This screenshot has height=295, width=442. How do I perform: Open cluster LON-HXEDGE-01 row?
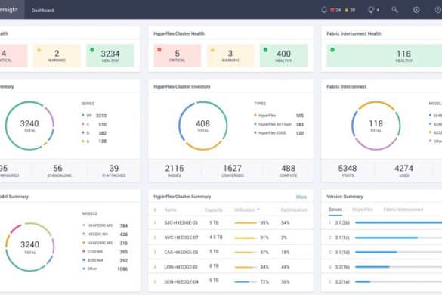(230, 267)
